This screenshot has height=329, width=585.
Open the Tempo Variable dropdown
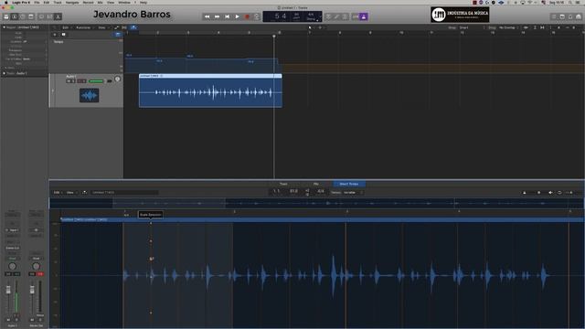[x=354, y=193]
